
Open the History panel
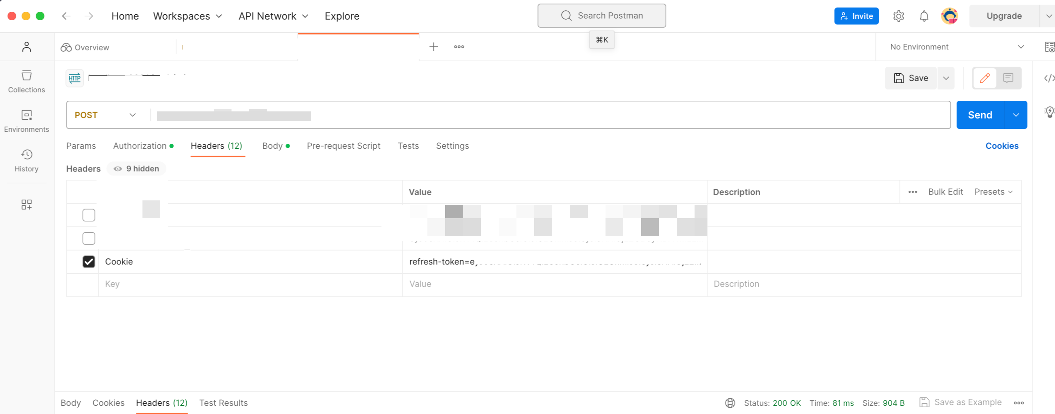(x=27, y=161)
